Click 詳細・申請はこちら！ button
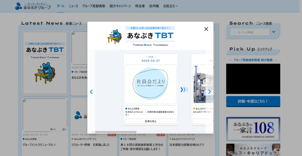302x156 pixels. pos(253,102)
